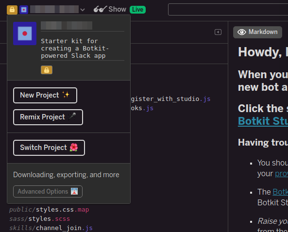This screenshot has height=232, width=288.
Task: Click the green Live badge
Action: click(137, 10)
